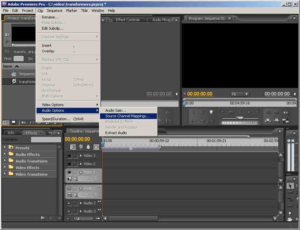Pick the Hand tool in tools panel

click(x=290, y=219)
